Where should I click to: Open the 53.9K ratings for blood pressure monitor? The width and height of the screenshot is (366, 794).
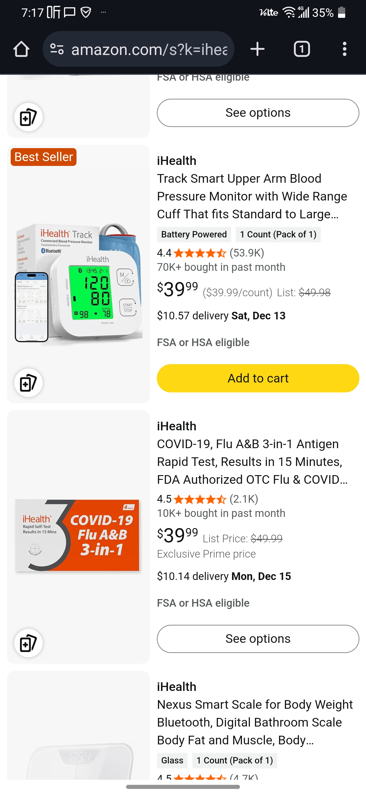pyautogui.click(x=247, y=253)
